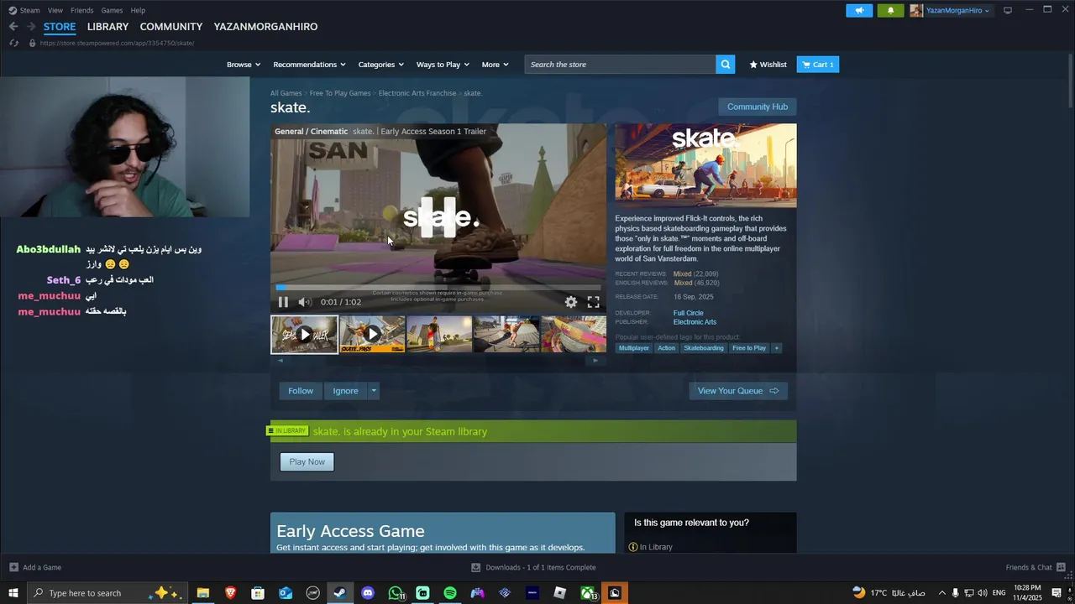Image resolution: width=1075 pixels, height=604 pixels.
Task: Open Brave browser from the taskbar
Action: [230, 593]
